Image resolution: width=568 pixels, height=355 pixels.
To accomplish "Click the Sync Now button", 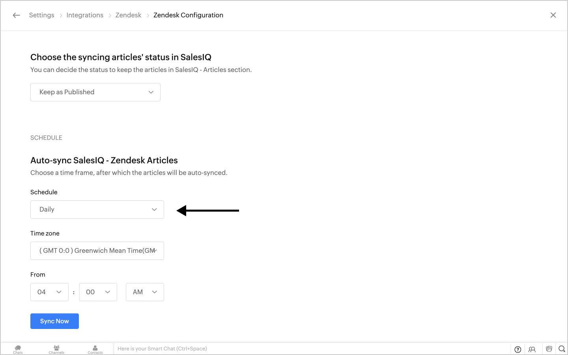I will click(x=54, y=321).
